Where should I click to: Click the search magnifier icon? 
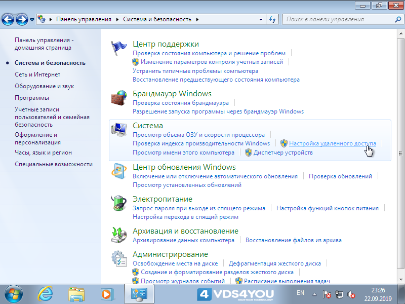point(398,19)
